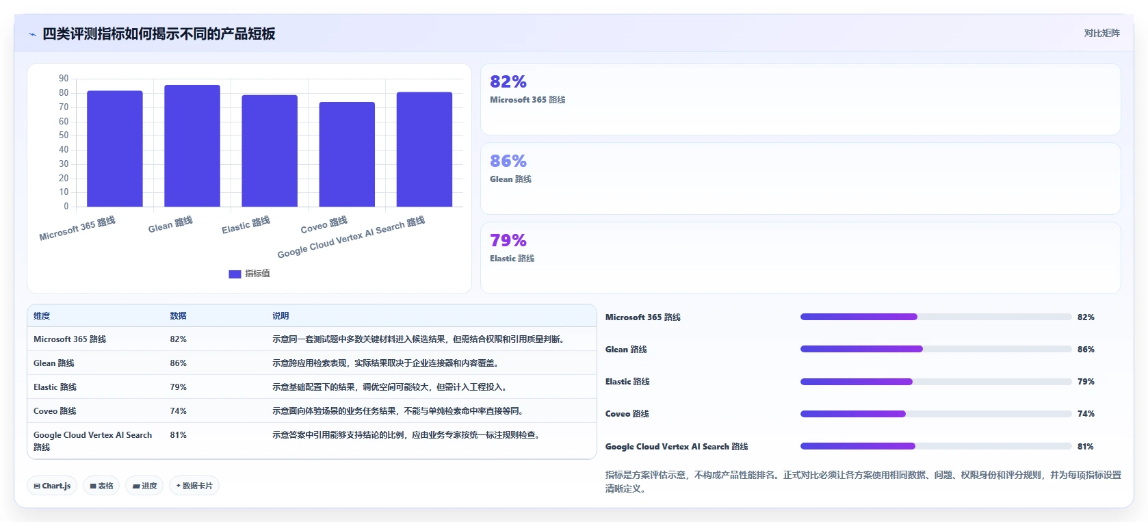
Task: Select the Glean 路线 cell in table
Action: [x=54, y=363]
